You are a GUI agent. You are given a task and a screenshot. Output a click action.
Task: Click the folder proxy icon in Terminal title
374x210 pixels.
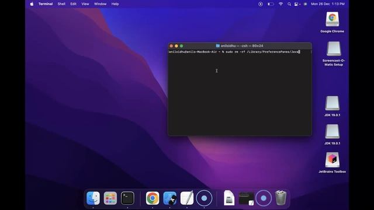point(218,45)
